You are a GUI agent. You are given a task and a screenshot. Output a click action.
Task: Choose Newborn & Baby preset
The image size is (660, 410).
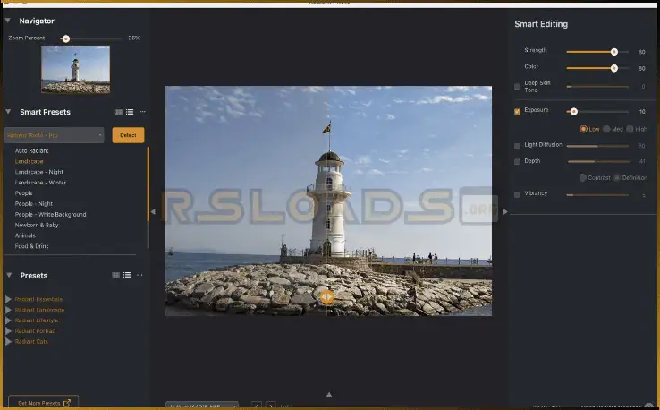pyautogui.click(x=37, y=225)
